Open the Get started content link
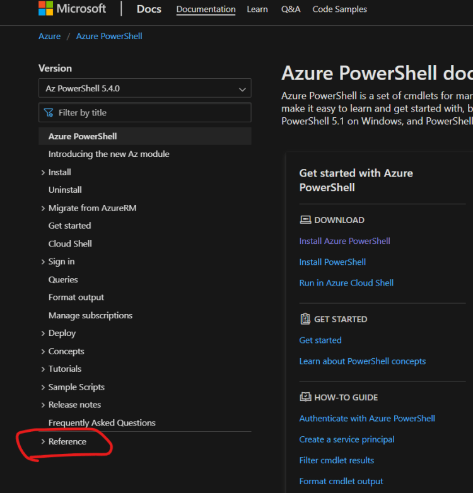This screenshot has height=493, width=473. tap(320, 340)
